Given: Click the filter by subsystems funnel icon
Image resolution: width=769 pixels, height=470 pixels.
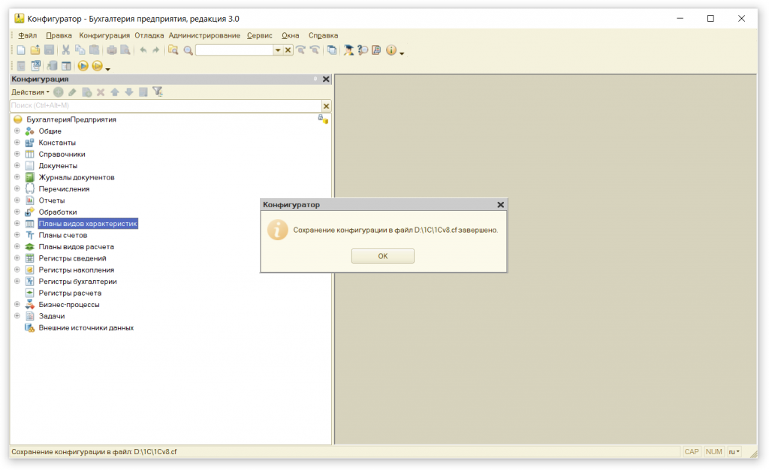Looking at the screenshot, I should point(158,92).
